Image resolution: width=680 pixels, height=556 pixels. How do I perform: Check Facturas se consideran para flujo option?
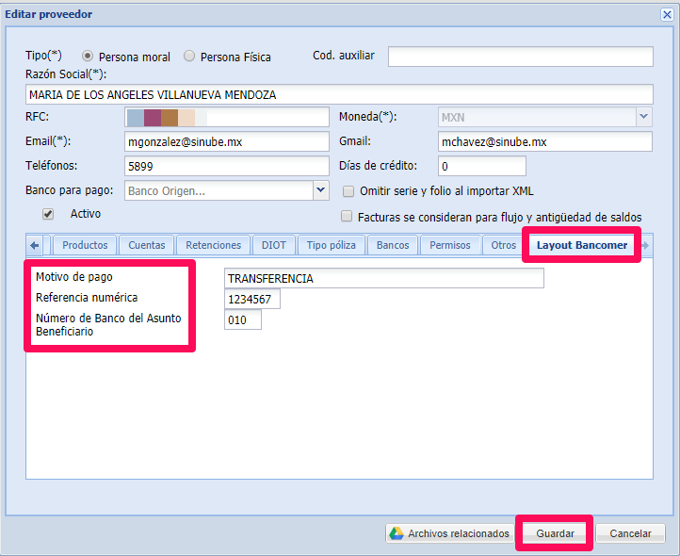click(x=347, y=216)
